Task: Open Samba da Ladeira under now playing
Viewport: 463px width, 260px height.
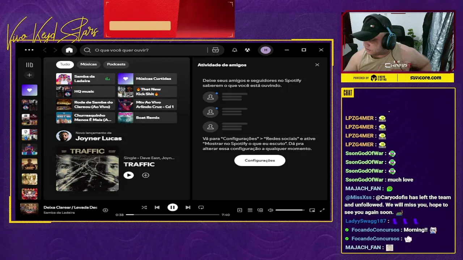Action: coord(59,213)
